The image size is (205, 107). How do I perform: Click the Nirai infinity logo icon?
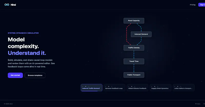tap(7, 5)
